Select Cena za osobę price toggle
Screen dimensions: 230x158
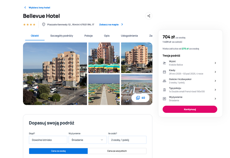(x=58, y=151)
